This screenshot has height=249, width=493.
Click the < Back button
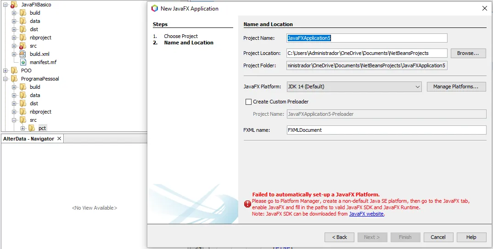[339, 237]
